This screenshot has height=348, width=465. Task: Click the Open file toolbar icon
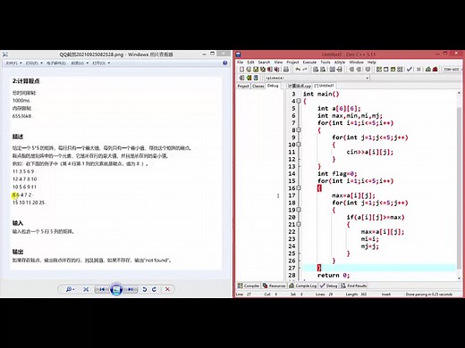tap(249, 70)
